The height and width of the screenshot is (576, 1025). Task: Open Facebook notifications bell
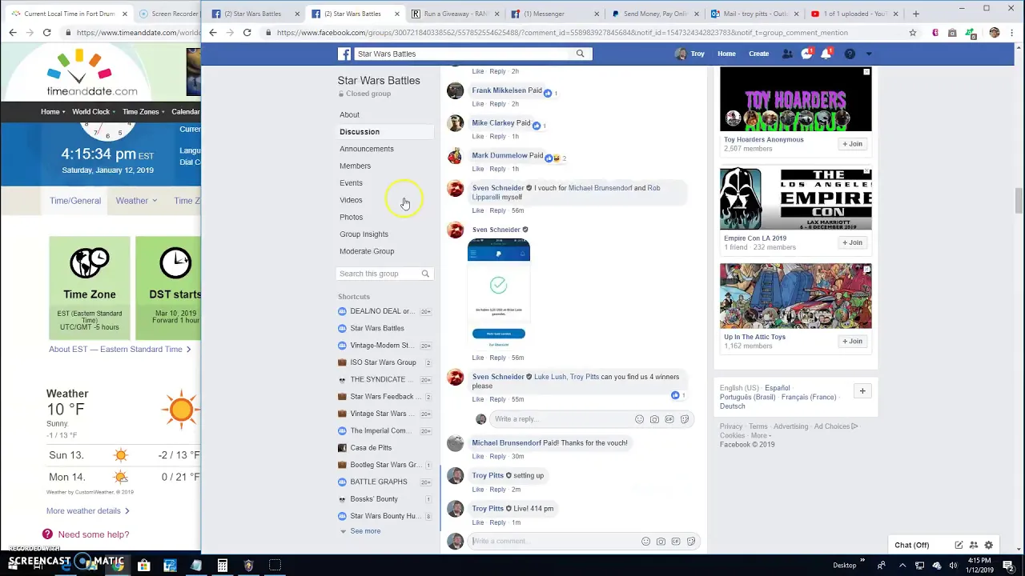pyautogui.click(x=826, y=54)
